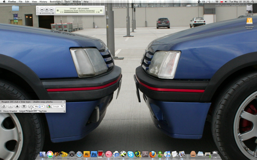Open the House Kingdom bookmark
The image size is (257, 160).
pos(10,111)
